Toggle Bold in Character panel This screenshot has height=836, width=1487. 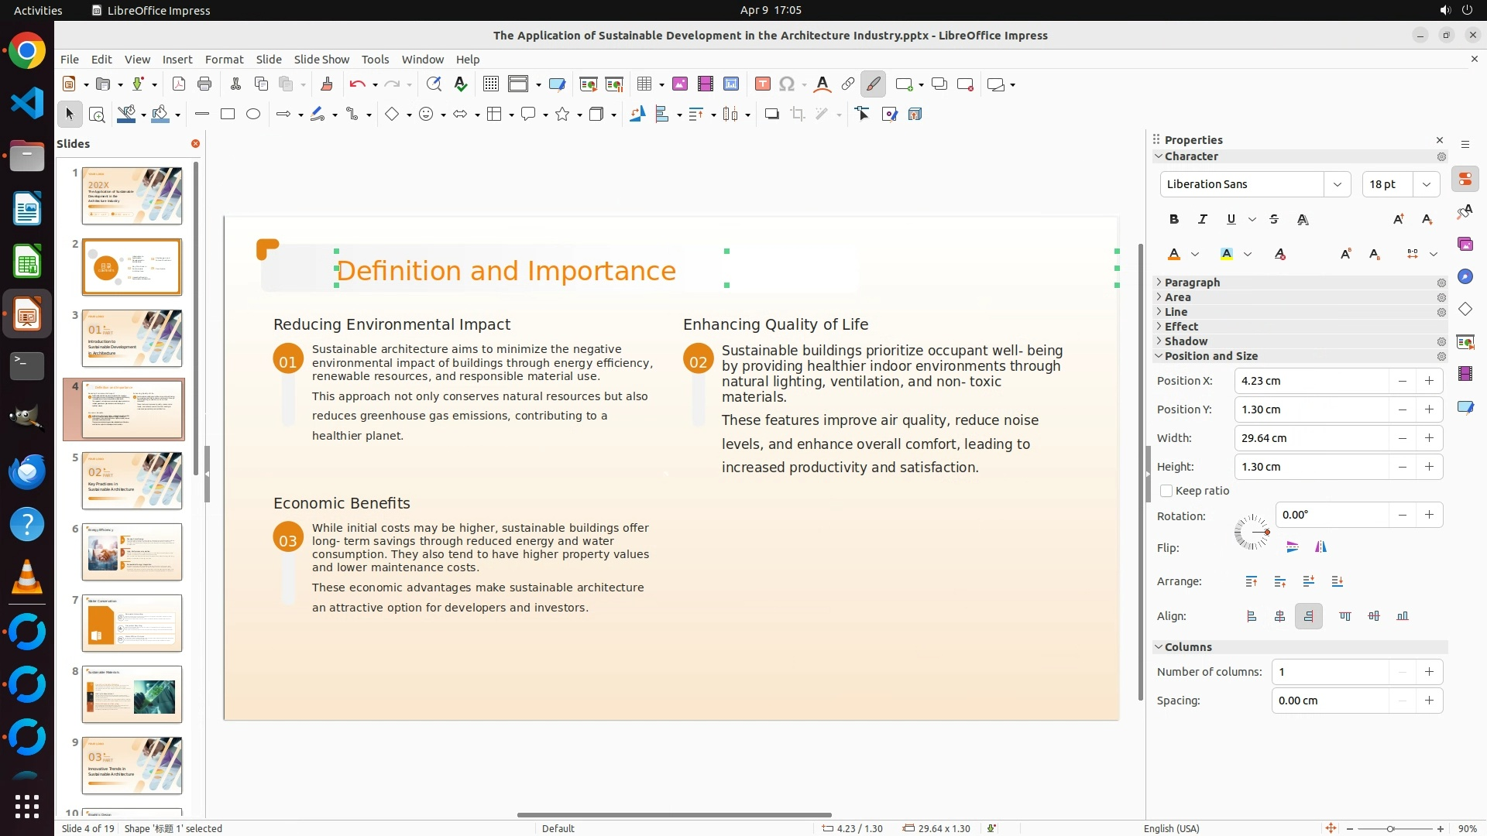coord(1174,220)
